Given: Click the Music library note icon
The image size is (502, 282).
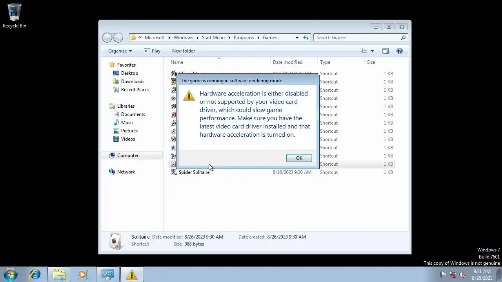Looking at the screenshot, I should [x=116, y=123].
